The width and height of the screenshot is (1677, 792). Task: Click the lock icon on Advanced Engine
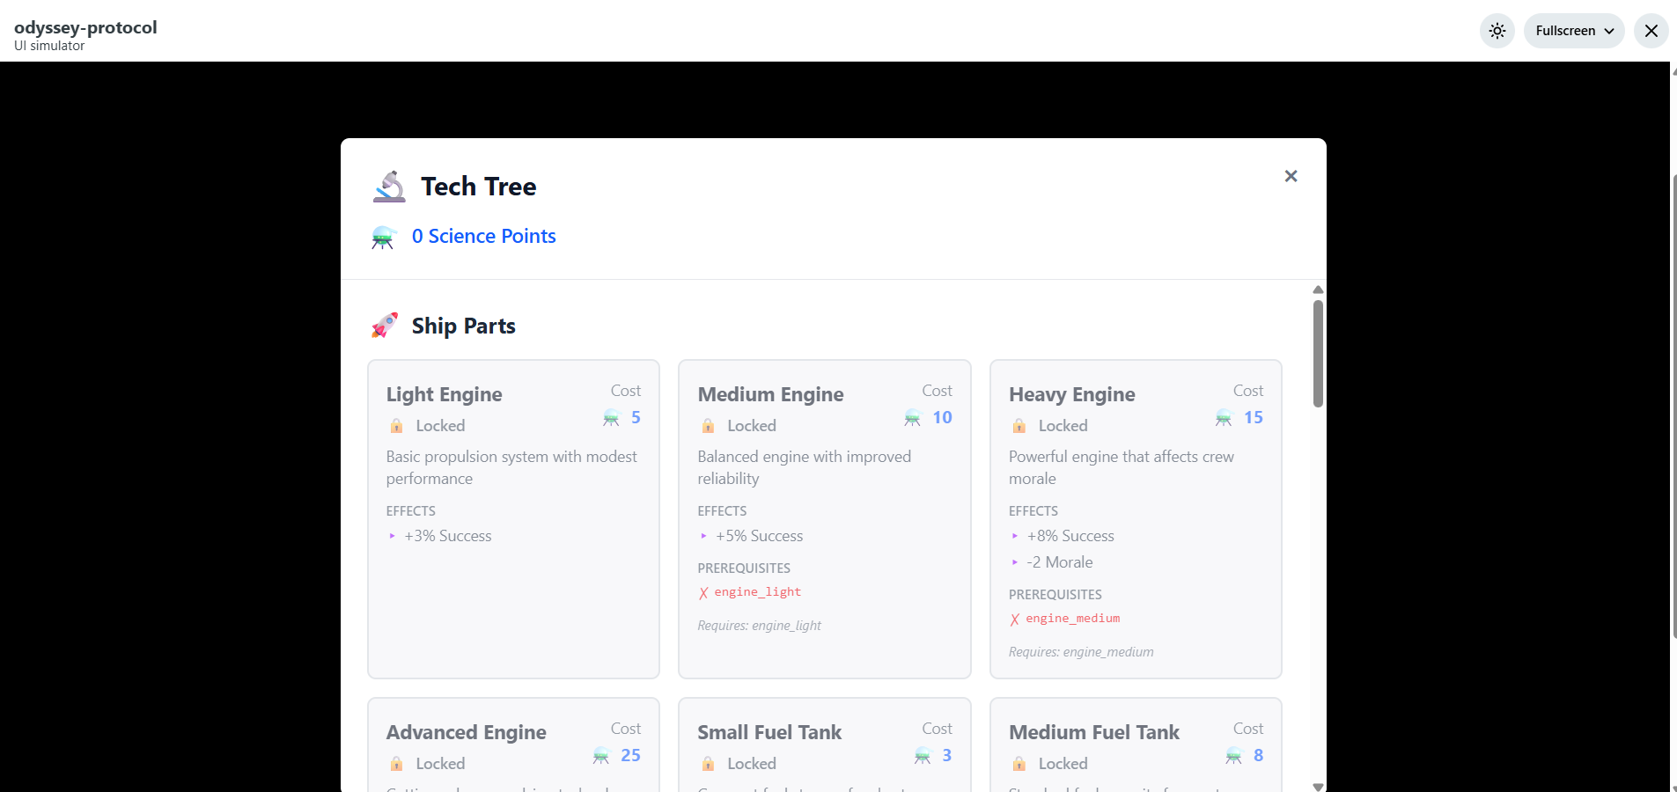click(396, 764)
